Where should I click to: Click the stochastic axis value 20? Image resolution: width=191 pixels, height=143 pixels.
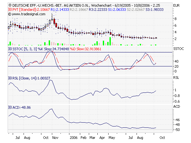click(x=176, y=66)
